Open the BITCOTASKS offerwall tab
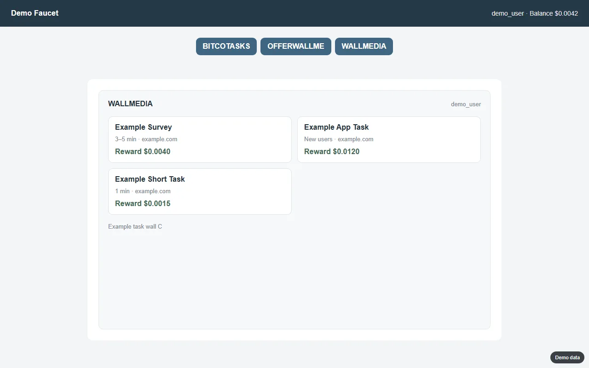 coord(226,46)
